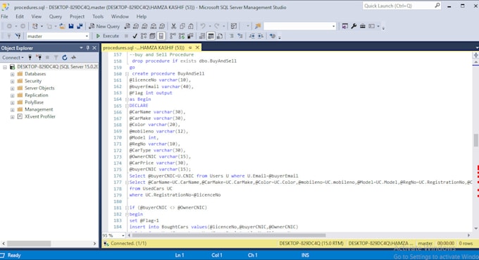Open the Window menu
479x260 pixels.
pos(120,16)
